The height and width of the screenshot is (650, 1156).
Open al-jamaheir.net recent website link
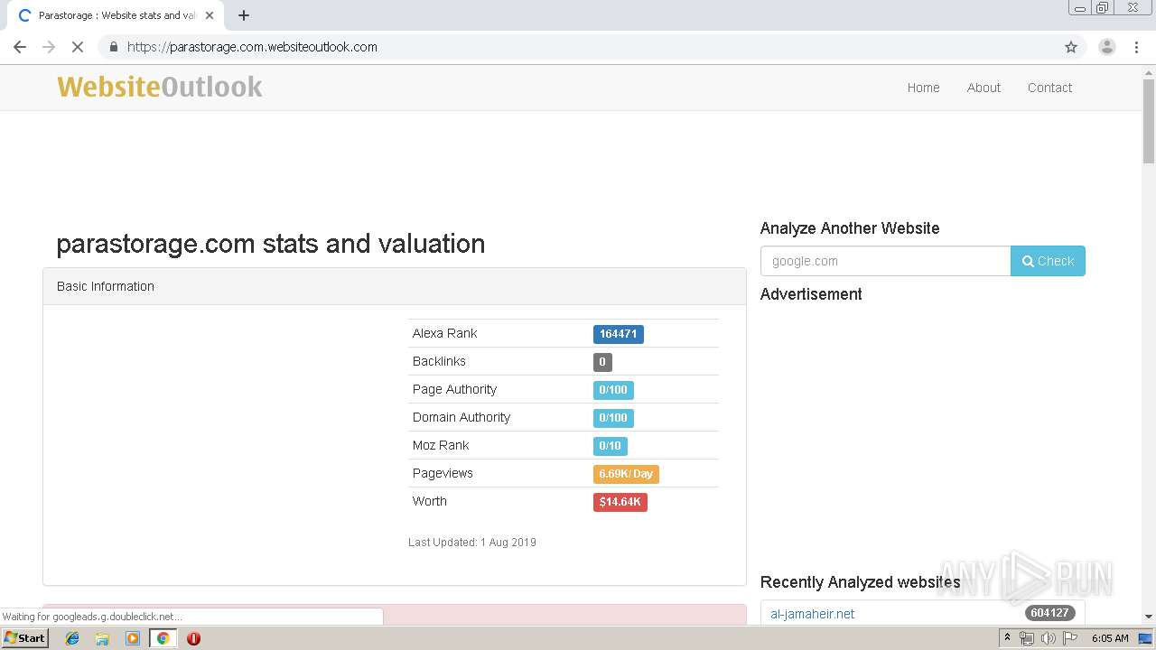812,614
